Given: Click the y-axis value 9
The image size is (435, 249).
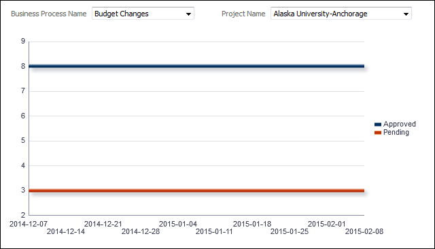Looking at the screenshot, I should [23, 41].
